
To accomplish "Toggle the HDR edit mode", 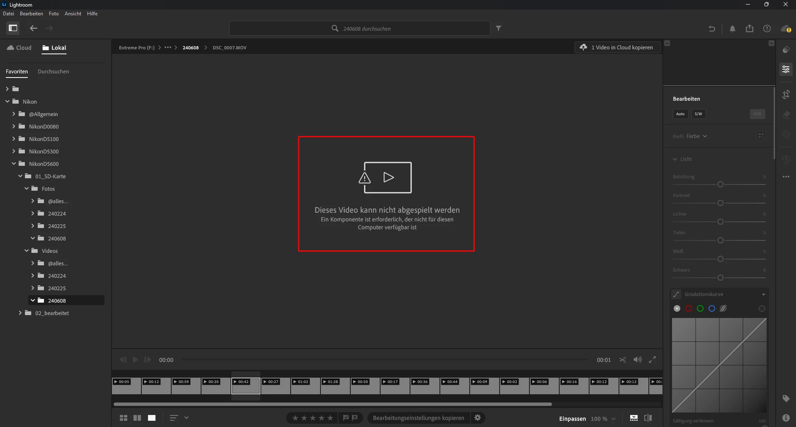I will (757, 114).
